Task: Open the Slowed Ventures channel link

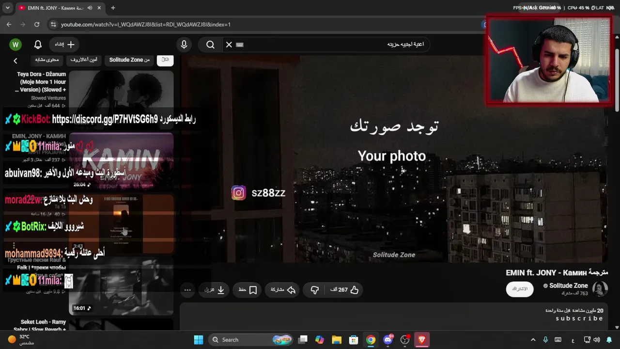Action: tap(48, 98)
